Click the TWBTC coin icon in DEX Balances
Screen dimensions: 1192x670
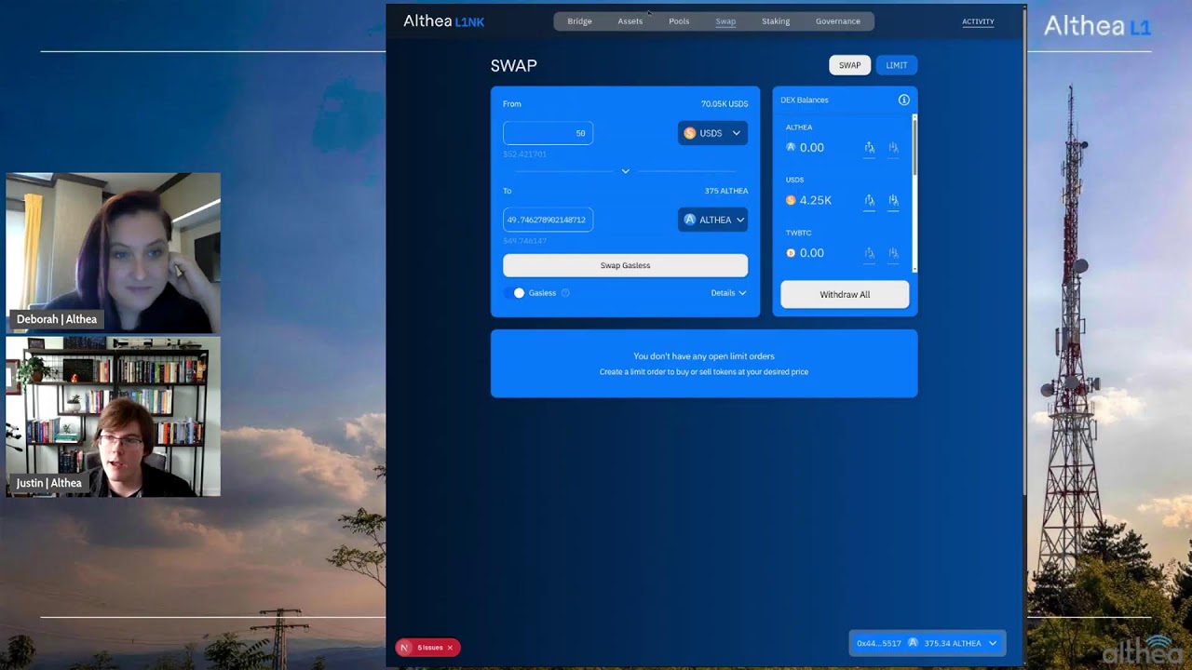click(791, 253)
